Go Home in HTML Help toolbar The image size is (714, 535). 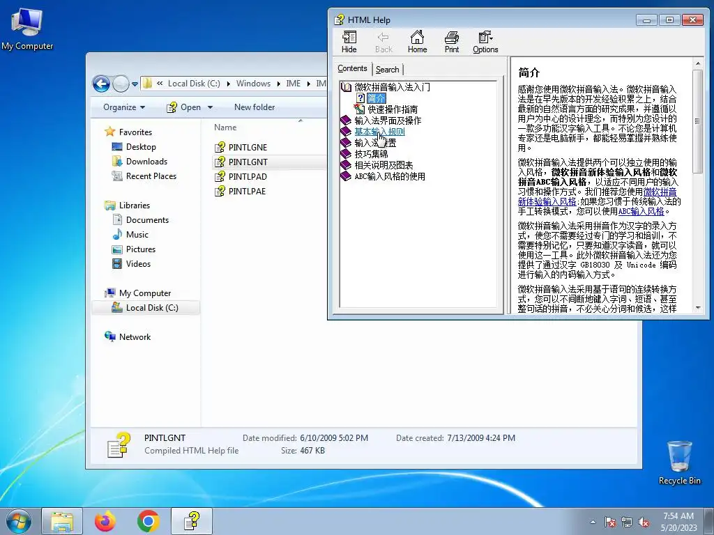417,42
